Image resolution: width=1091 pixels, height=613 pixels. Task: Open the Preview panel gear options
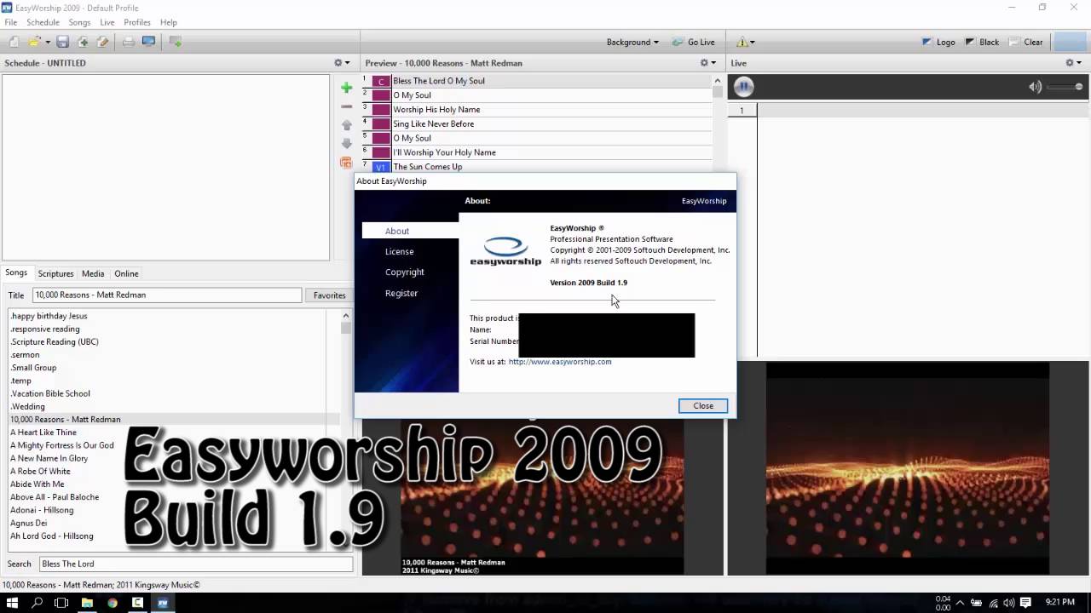point(708,63)
